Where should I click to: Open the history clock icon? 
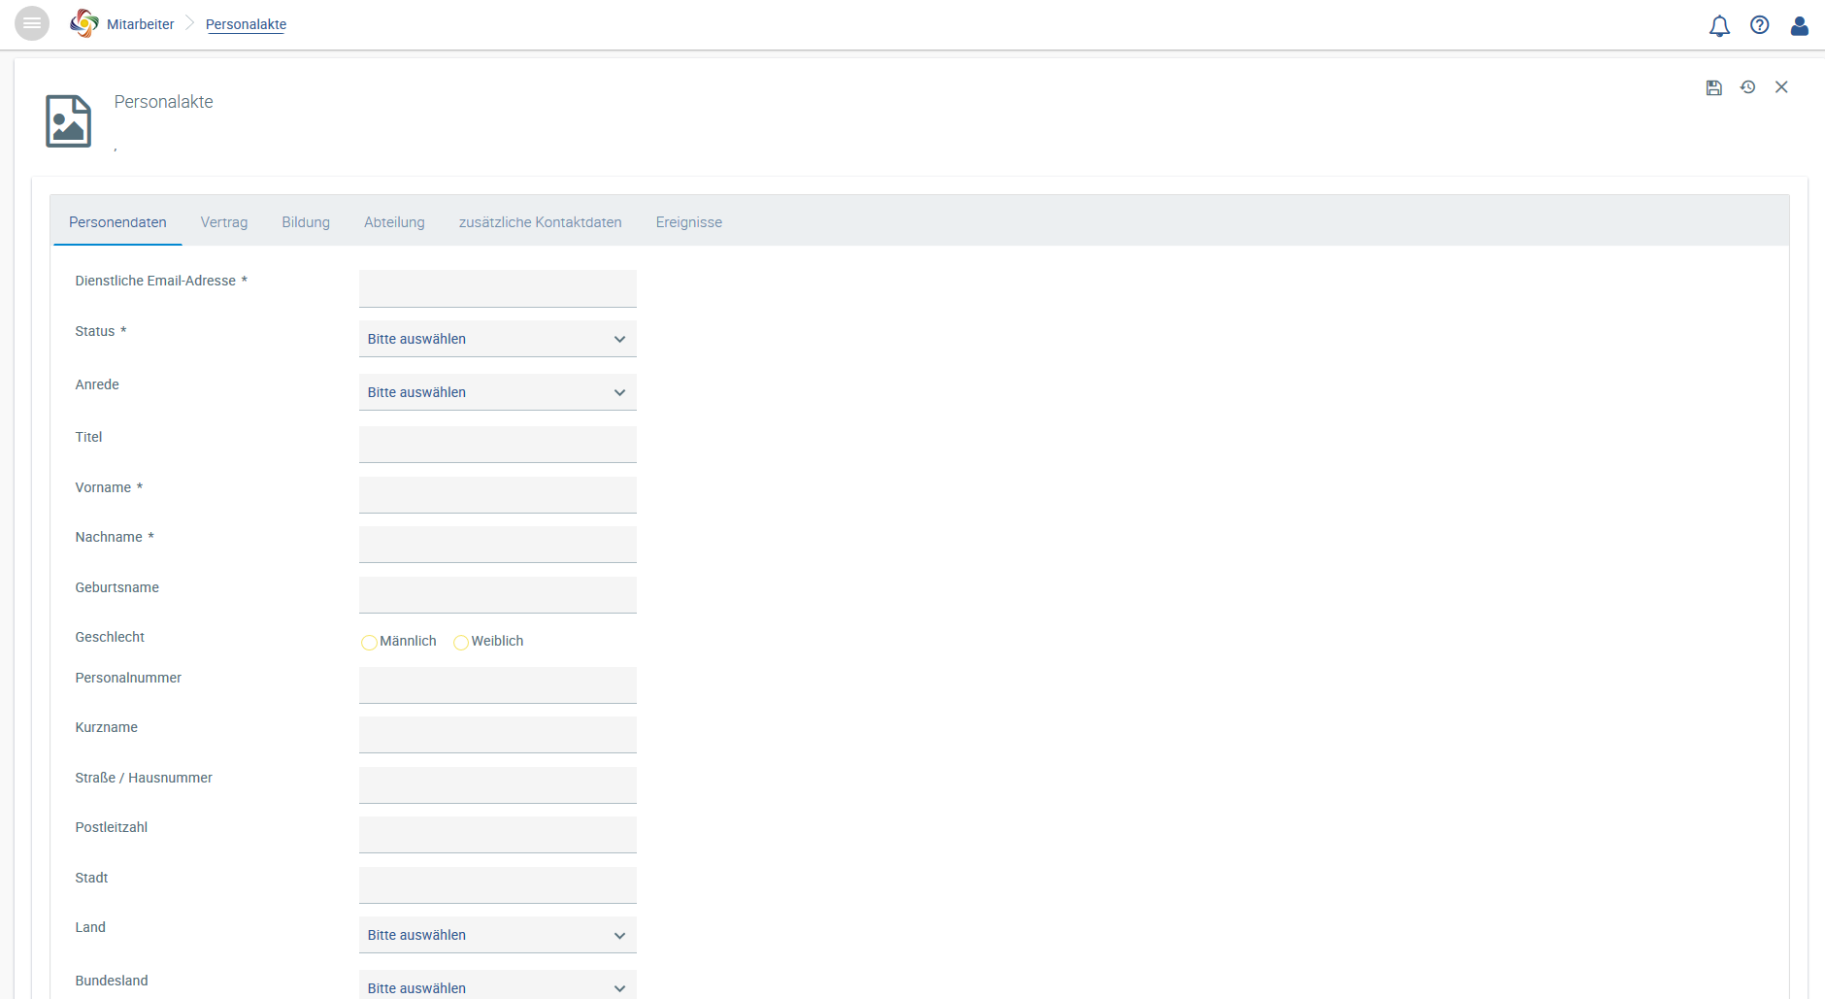tap(1747, 87)
